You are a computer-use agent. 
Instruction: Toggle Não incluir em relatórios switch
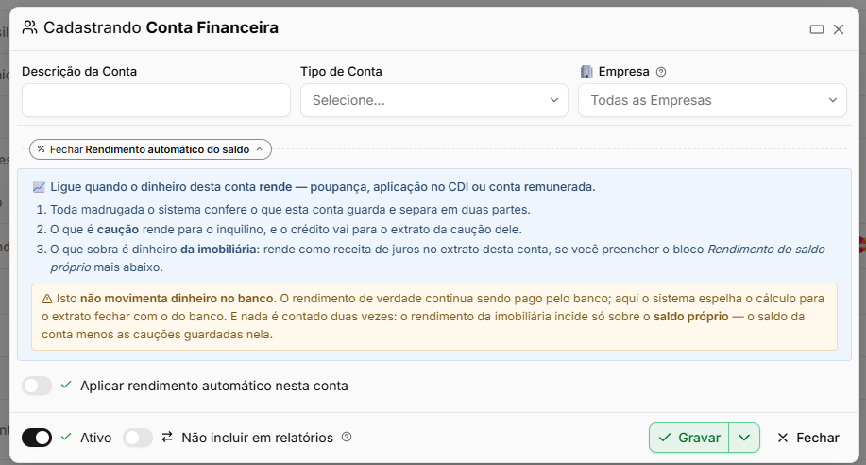(x=138, y=438)
